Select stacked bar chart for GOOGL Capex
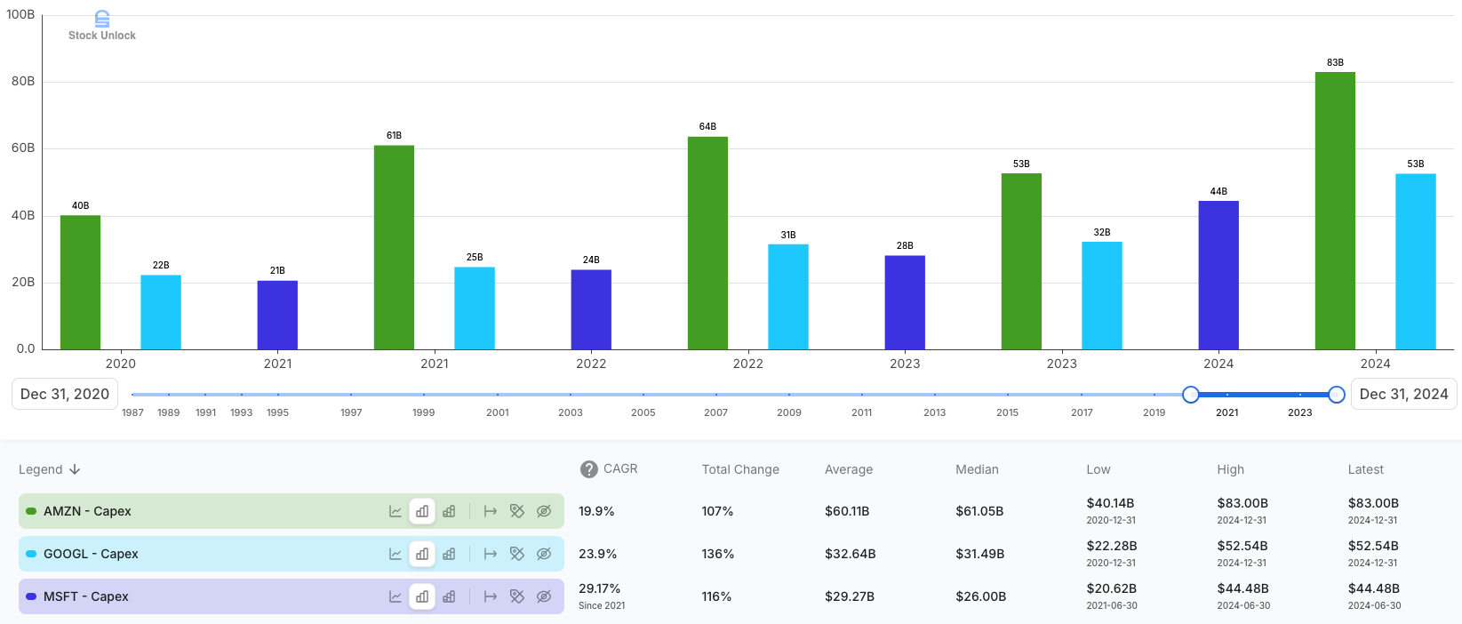Screen dimensions: 1462x624 (449, 554)
